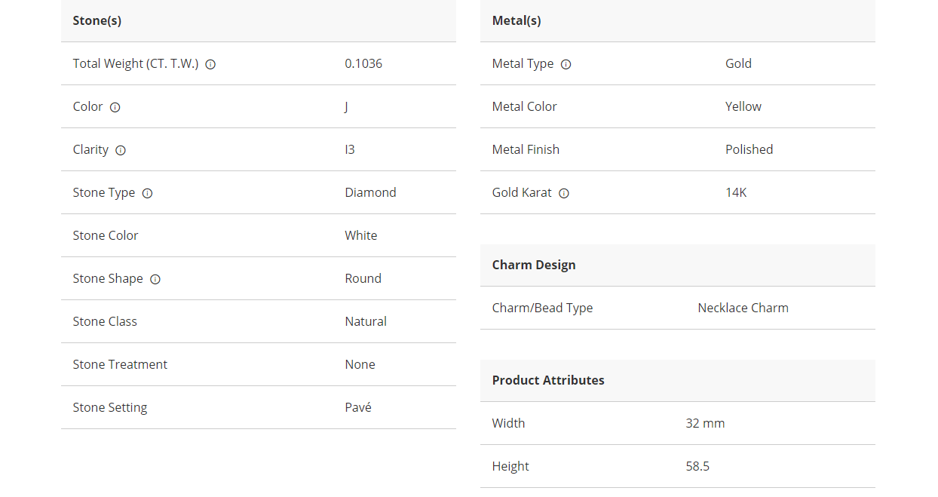
Task: Click the Yellow metal color value
Action: pyautogui.click(x=743, y=107)
